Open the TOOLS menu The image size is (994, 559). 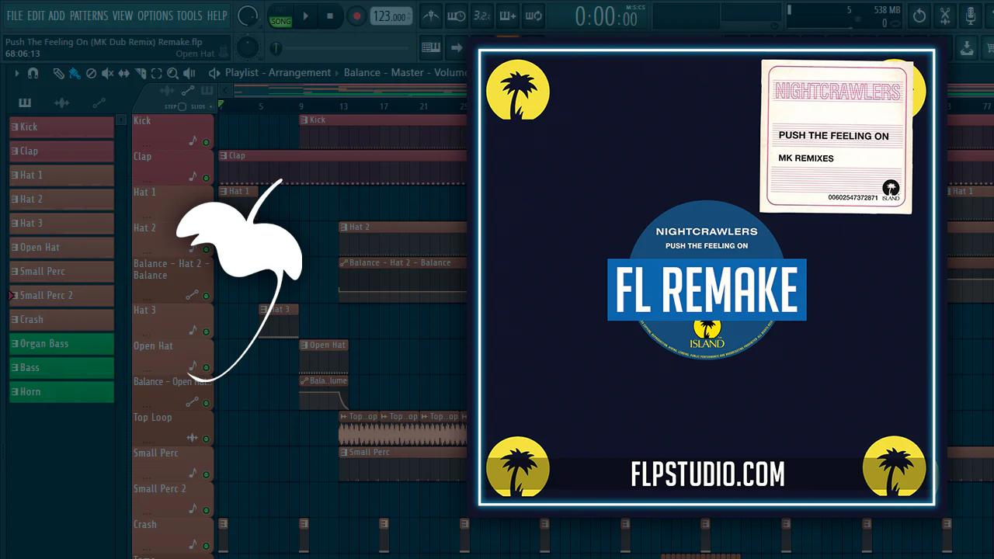pyautogui.click(x=189, y=16)
